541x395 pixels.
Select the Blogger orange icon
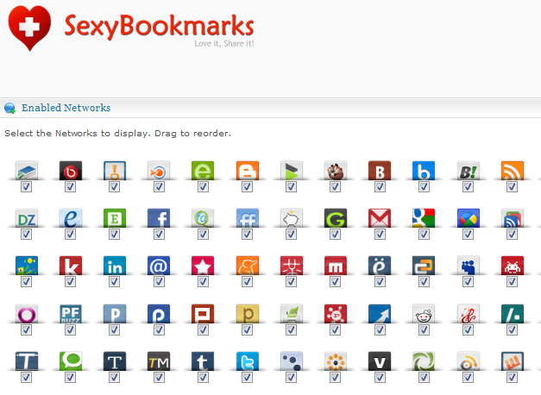[x=247, y=171]
